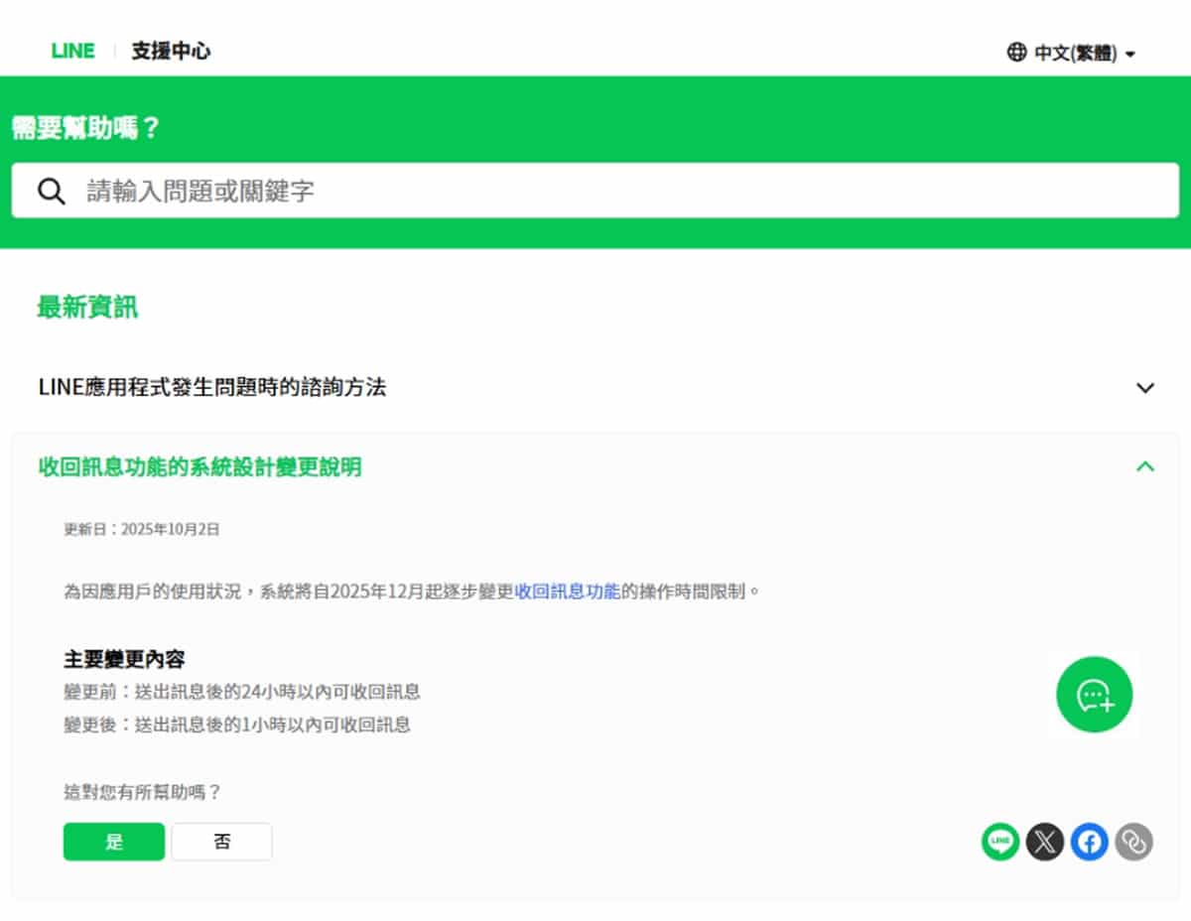Click the globe language icon
This screenshot has width=1191, height=921.
pyautogui.click(x=1016, y=53)
